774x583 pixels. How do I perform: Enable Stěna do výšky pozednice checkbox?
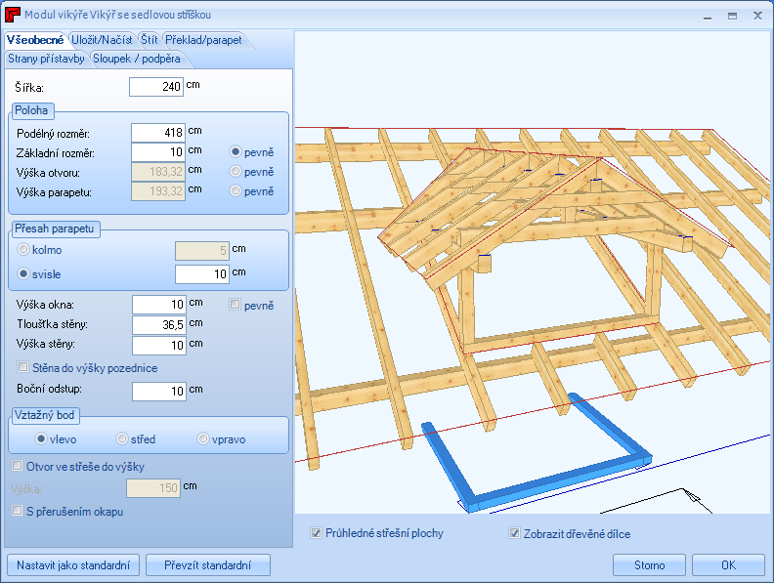pyautogui.click(x=22, y=367)
